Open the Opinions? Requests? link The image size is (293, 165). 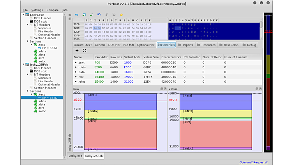[x=253, y=162]
